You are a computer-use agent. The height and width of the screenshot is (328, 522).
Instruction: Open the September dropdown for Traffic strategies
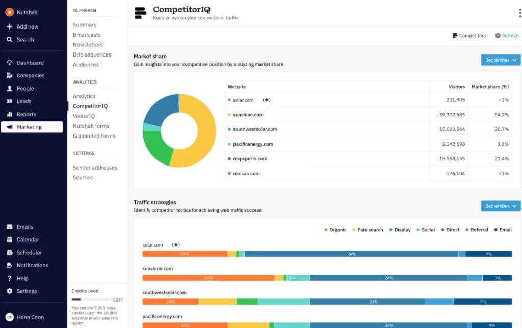[500, 206]
